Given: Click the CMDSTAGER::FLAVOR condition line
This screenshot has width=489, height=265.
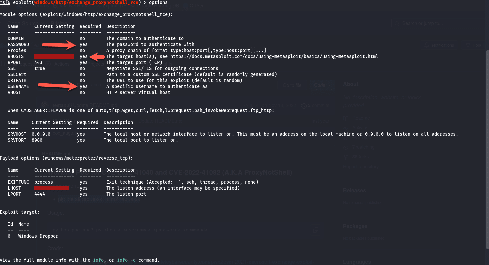Looking at the screenshot, I should tap(141, 111).
